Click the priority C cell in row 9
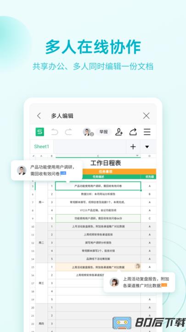This screenshot has height=332, width=186. click(x=150, y=218)
